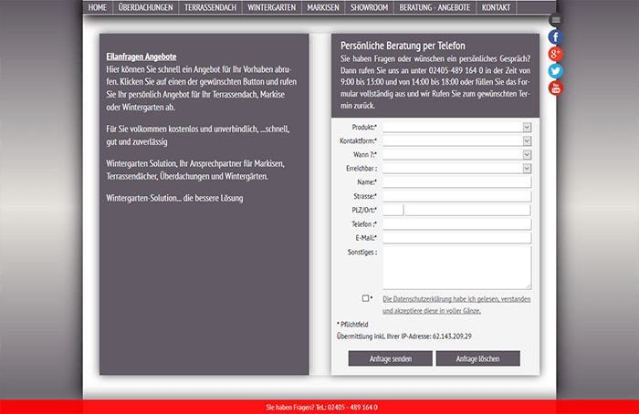Viewport: 639px width, 414px height.
Task: Go to the HOME menu item
Action: tap(98, 7)
